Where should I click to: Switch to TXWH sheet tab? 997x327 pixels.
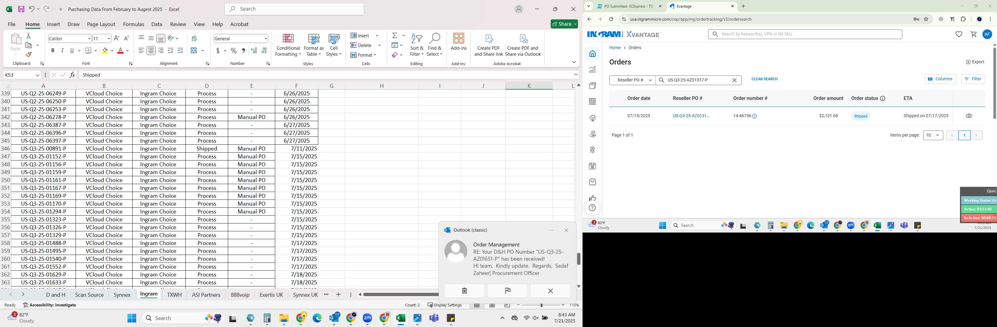click(174, 295)
